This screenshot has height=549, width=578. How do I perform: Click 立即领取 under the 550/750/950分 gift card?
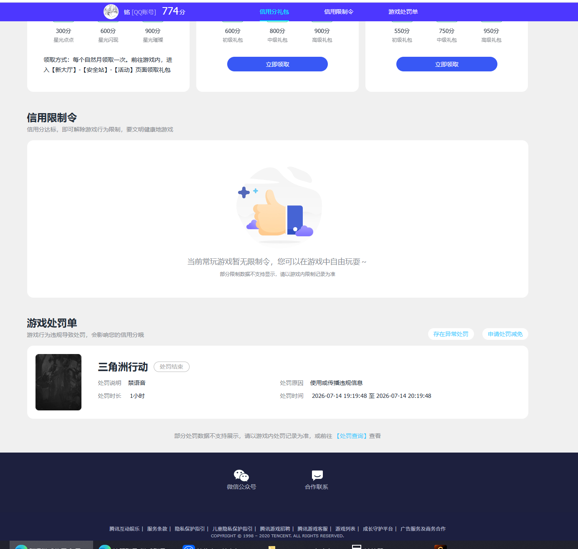point(447,64)
